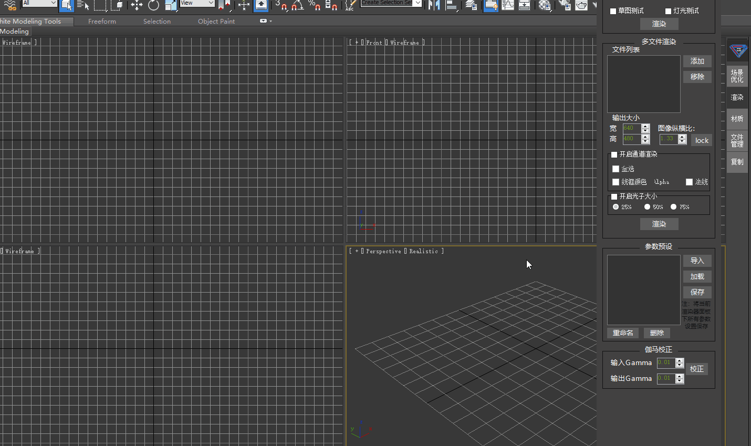Click the Select by Name icon
The width and height of the screenshot is (751, 446).
pyautogui.click(x=83, y=5)
